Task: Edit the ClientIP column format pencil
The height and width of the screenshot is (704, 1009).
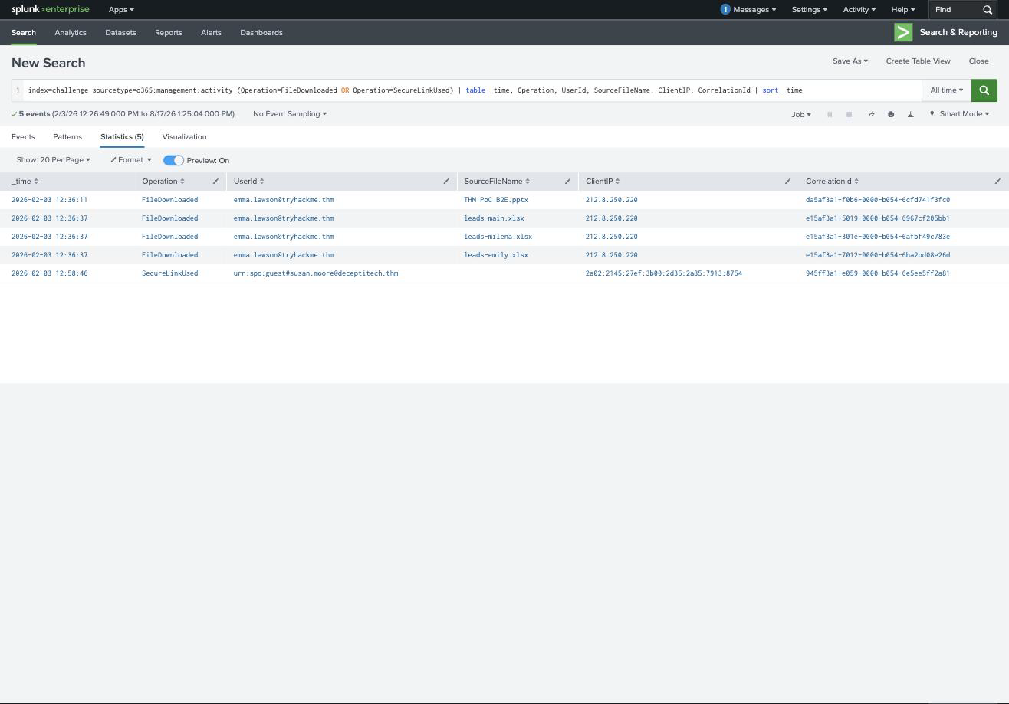Action: [x=787, y=182]
